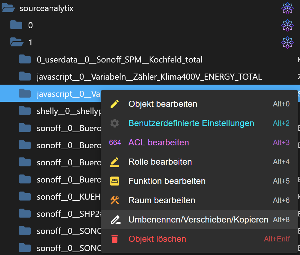Click the orange tools icon for Raum bearbeiten

click(115, 200)
